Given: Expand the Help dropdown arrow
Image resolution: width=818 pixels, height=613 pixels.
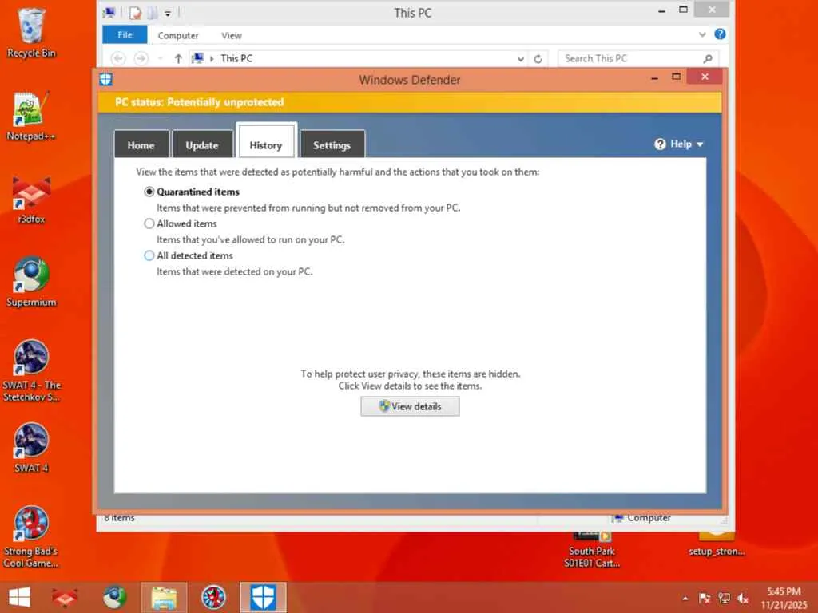Looking at the screenshot, I should tap(700, 144).
